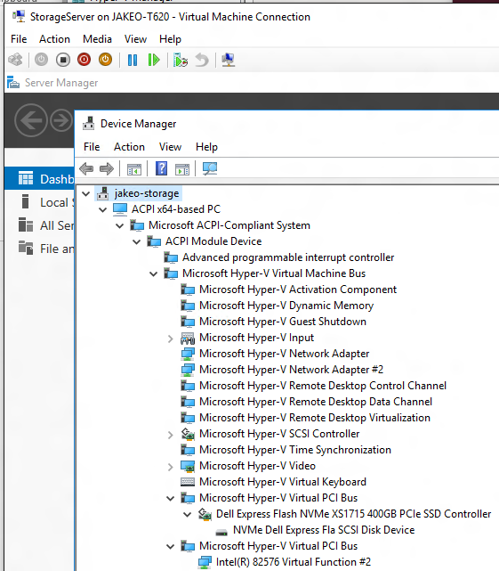Screen dimensions: 499x571
Task: Click Hyper-V Input device icon
Action: point(188,339)
